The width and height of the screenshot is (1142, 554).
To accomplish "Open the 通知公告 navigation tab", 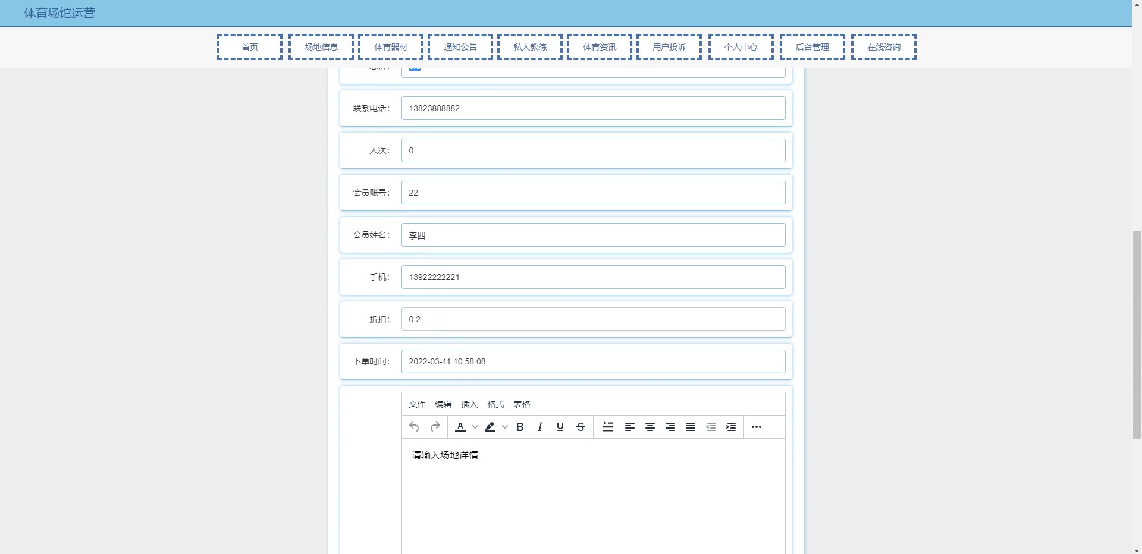I will [x=460, y=47].
